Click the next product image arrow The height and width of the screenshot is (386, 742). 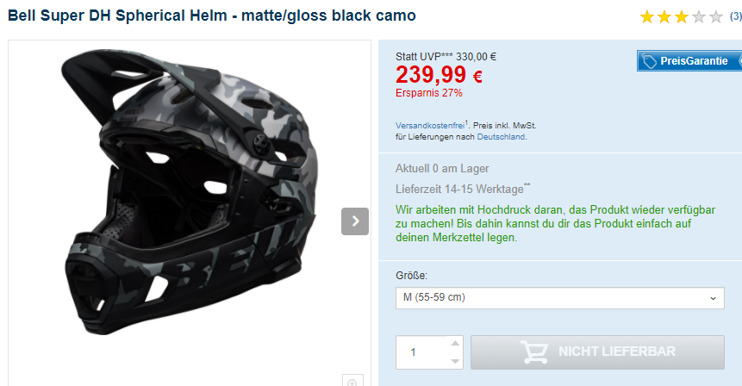[355, 221]
